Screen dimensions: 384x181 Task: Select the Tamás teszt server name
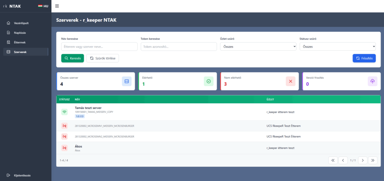pyautogui.click(x=88, y=108)
